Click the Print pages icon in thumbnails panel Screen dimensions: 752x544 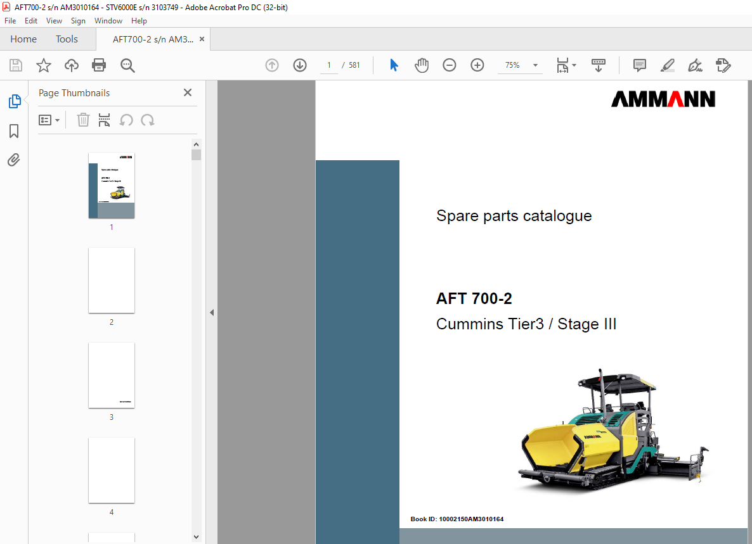point(104,120)
